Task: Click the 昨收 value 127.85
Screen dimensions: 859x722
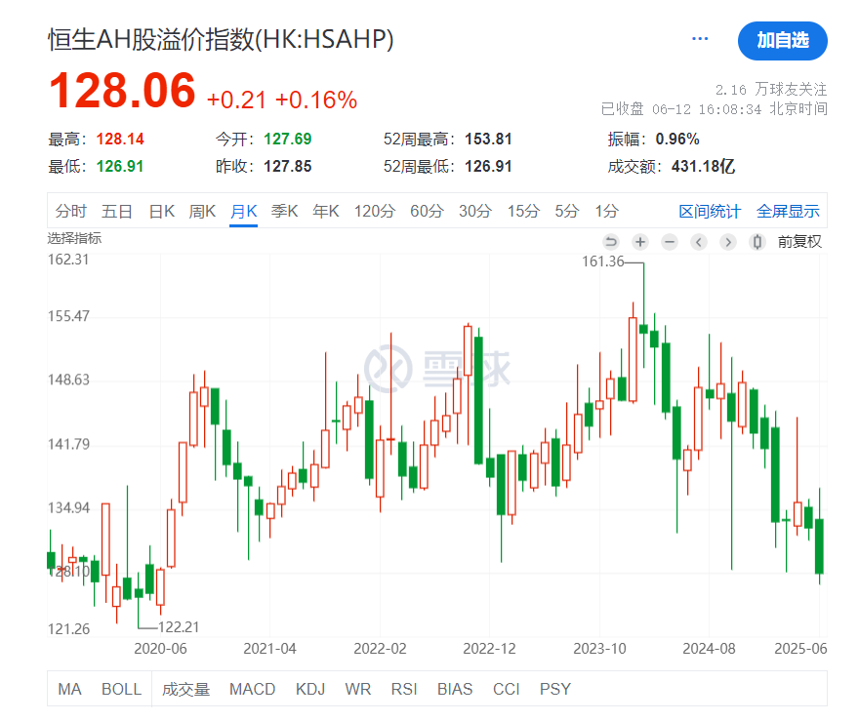Action: [288, 167]
